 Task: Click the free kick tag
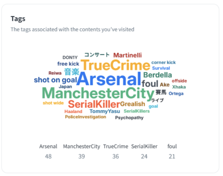point(68,64)
